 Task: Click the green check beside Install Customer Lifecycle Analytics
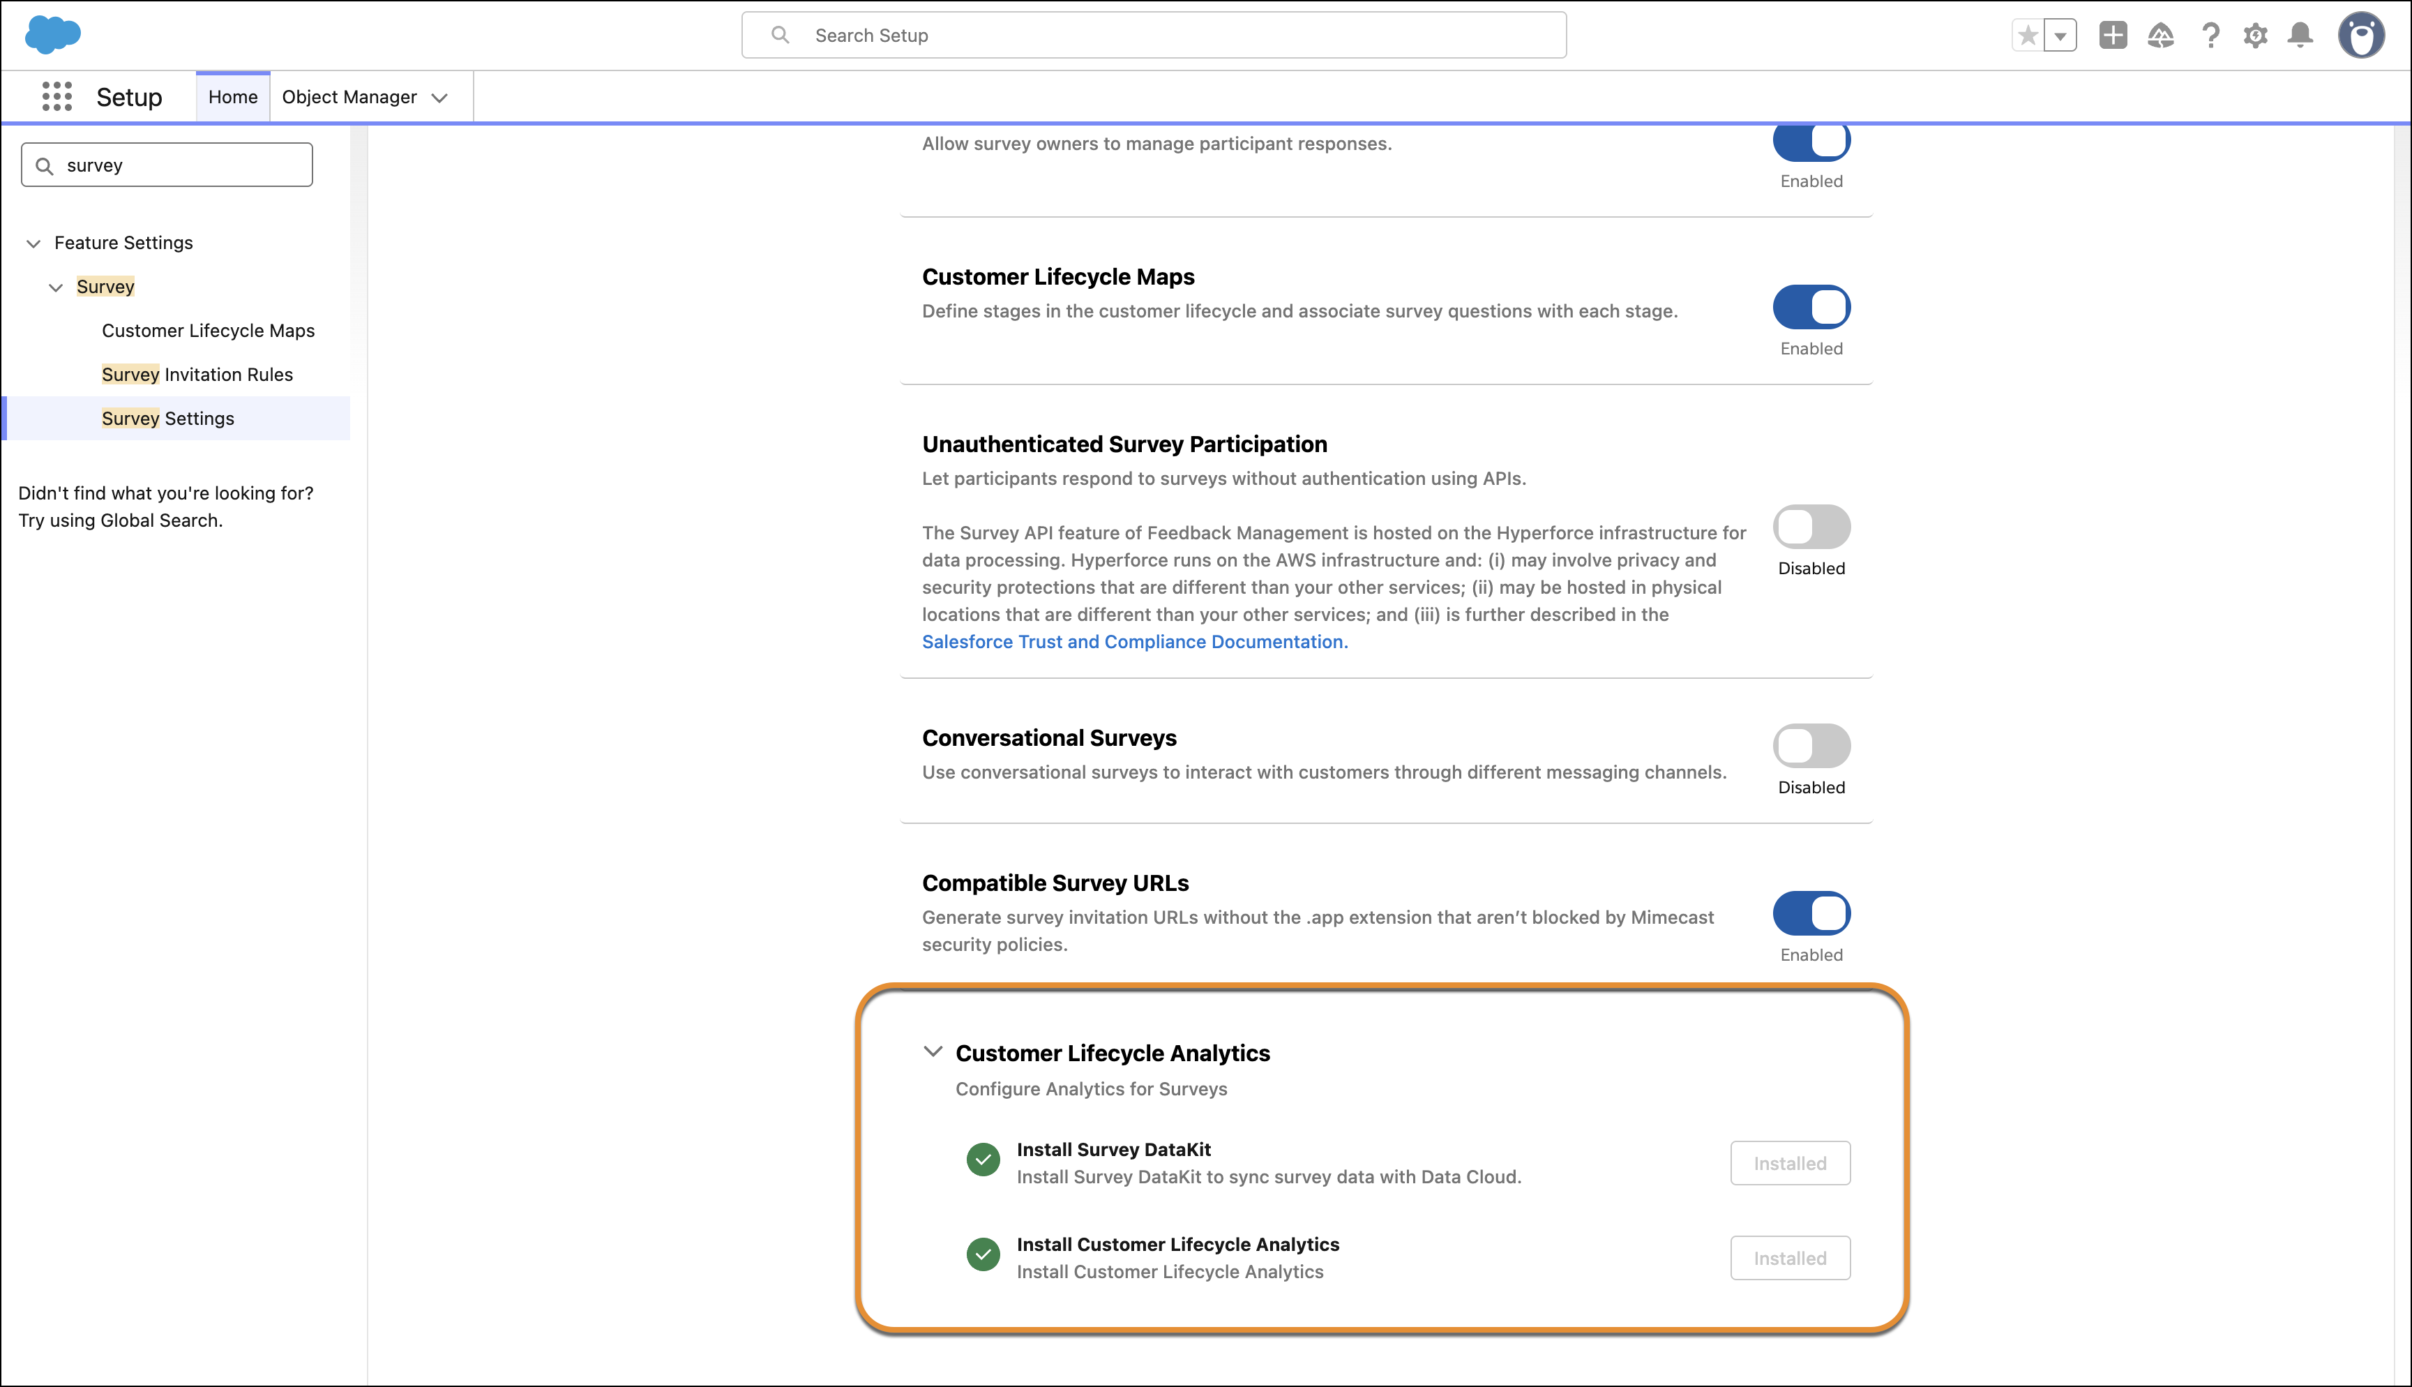[x=983, y=1254]
